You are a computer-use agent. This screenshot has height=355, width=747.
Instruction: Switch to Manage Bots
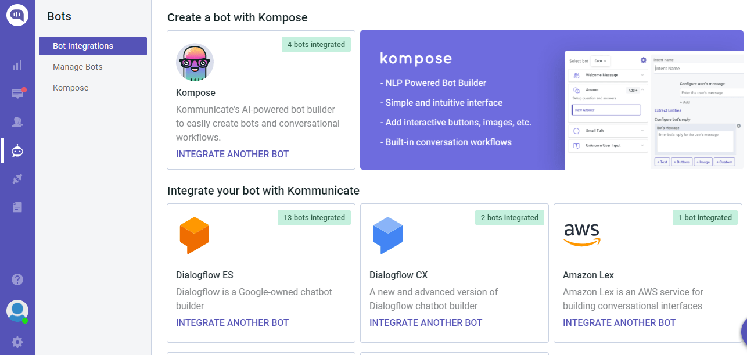coord(77,67)
